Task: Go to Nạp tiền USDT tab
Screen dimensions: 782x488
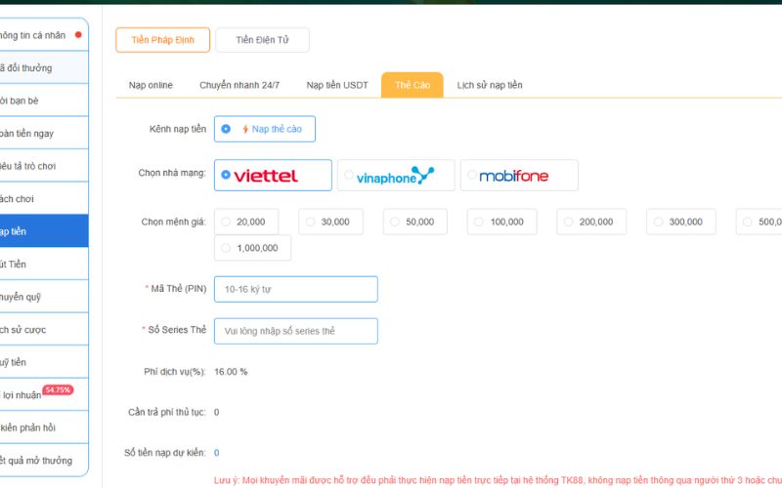Action: (x=337, y=85)
